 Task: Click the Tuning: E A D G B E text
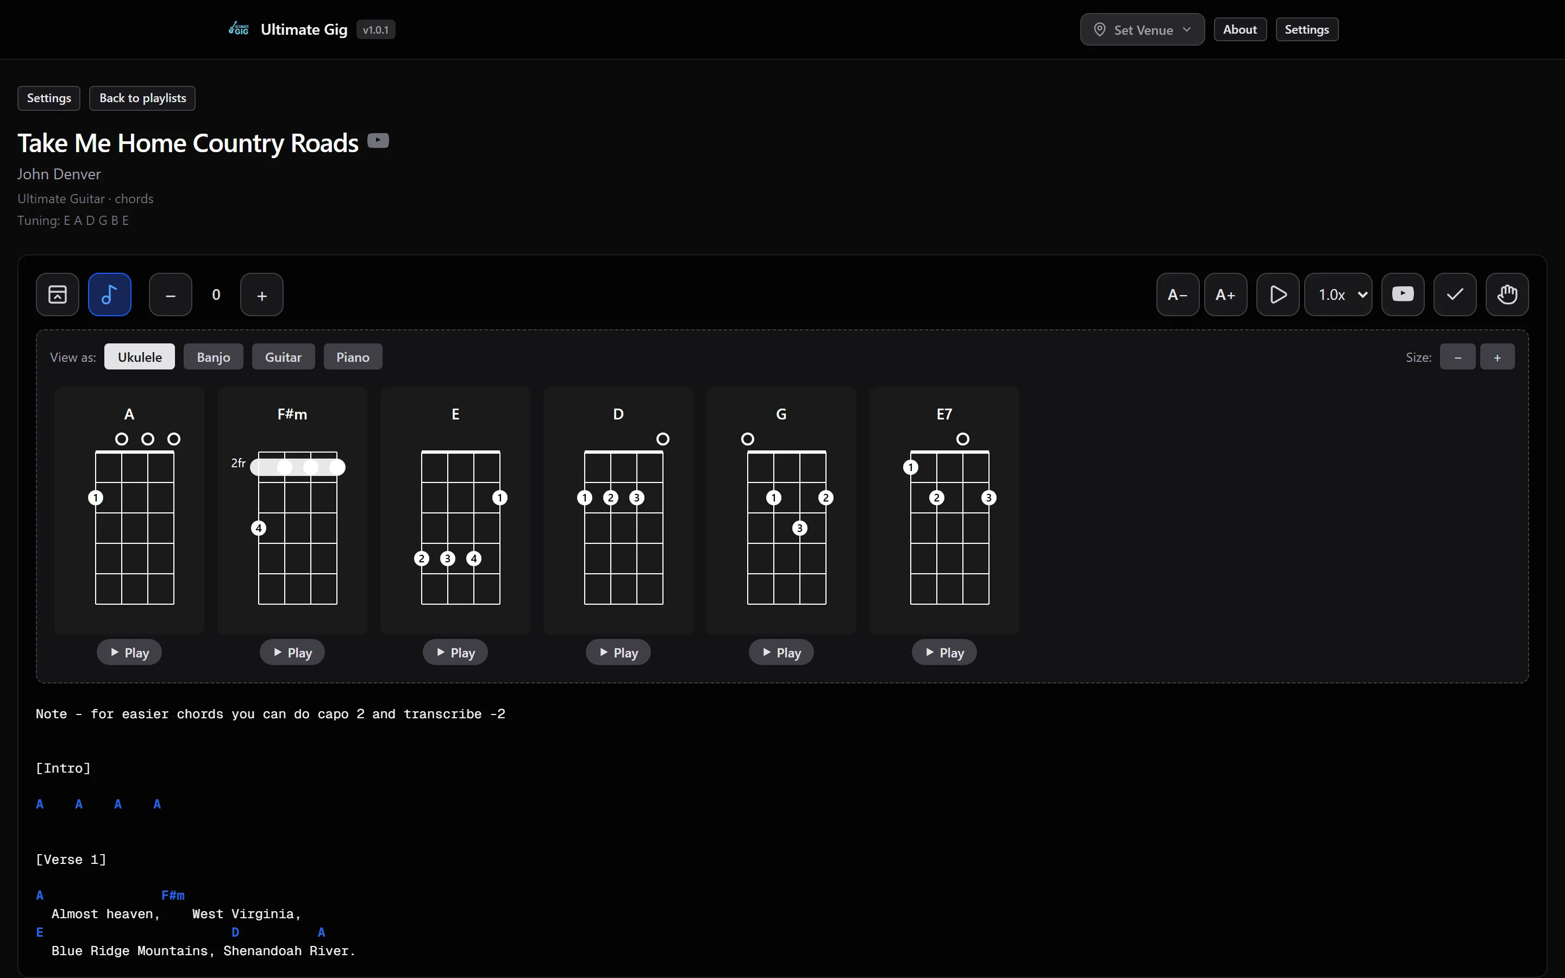(x=73, y=221)
